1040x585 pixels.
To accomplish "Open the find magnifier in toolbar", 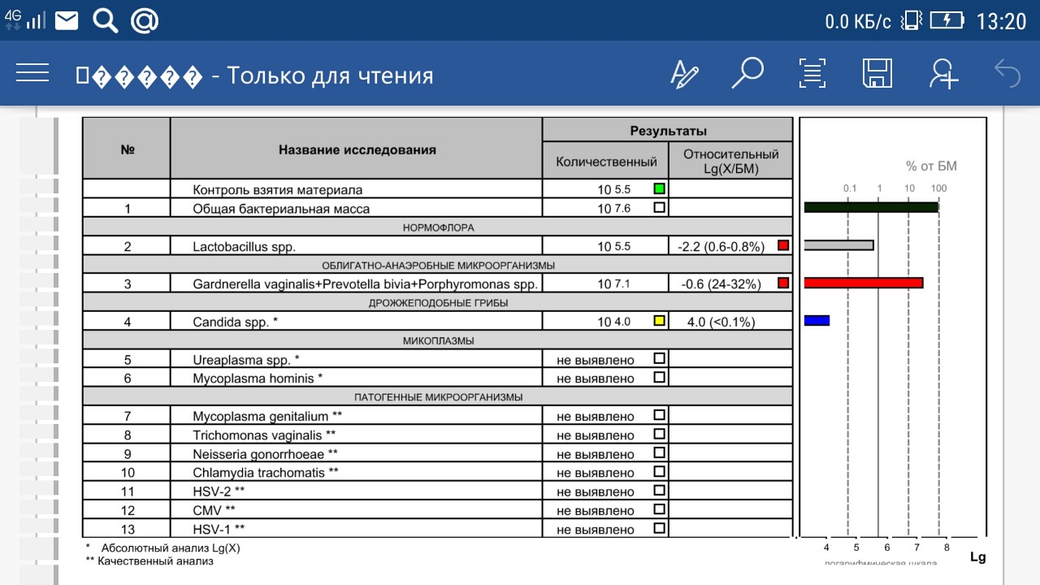I will 747,74.
